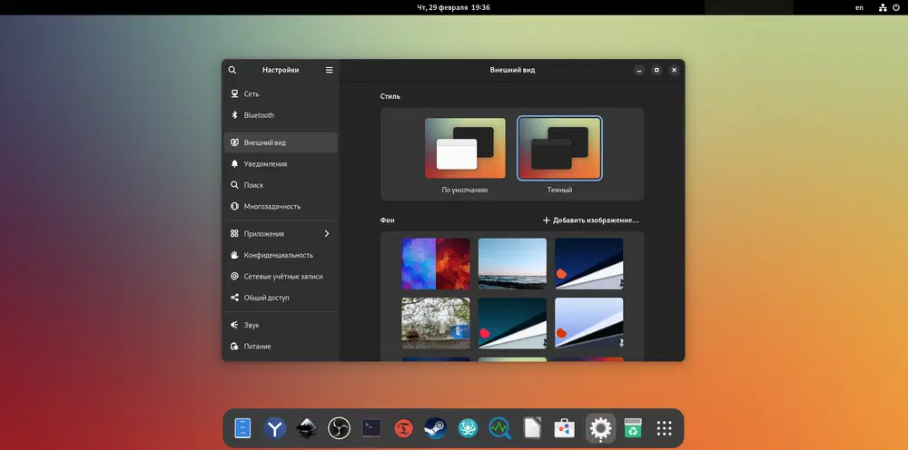
Task: Select the default light style
Action: pyautogui.click(x=465, y=149)
